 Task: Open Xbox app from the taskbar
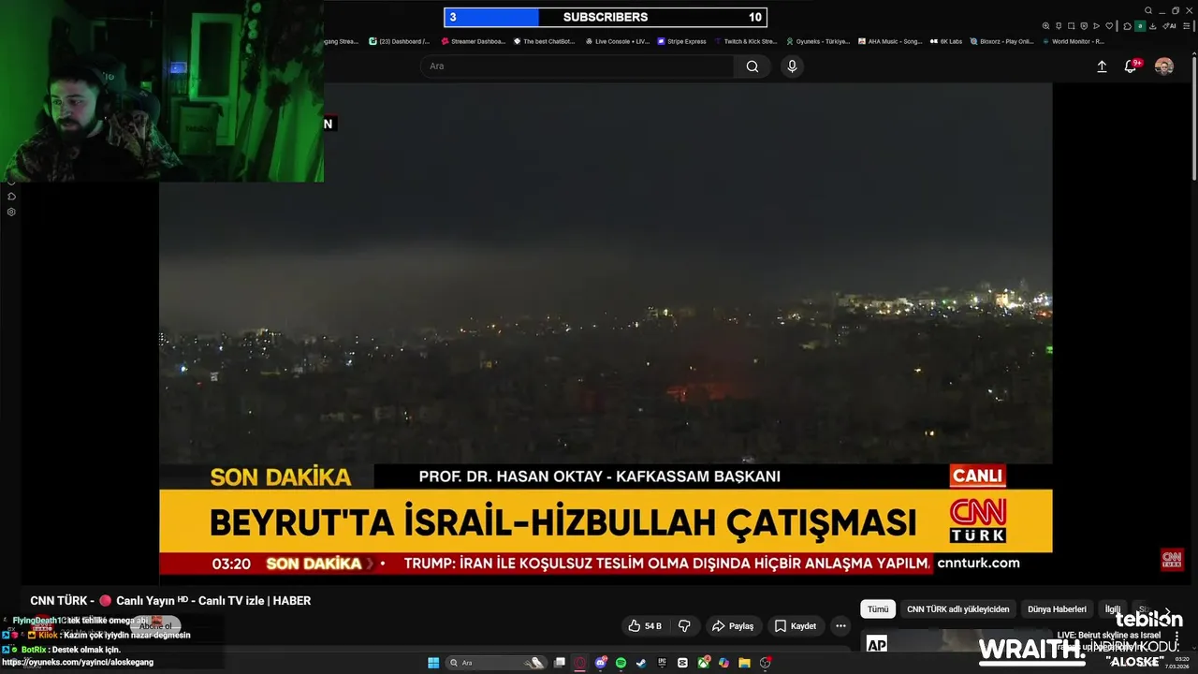coord(703,663)
